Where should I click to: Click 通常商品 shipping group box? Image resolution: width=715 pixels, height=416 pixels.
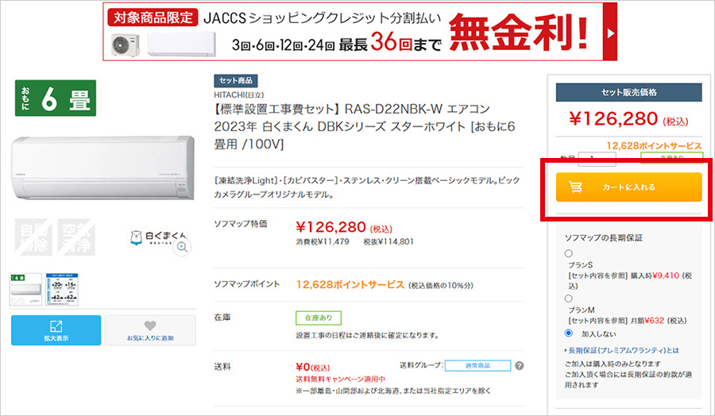point(478,365)
